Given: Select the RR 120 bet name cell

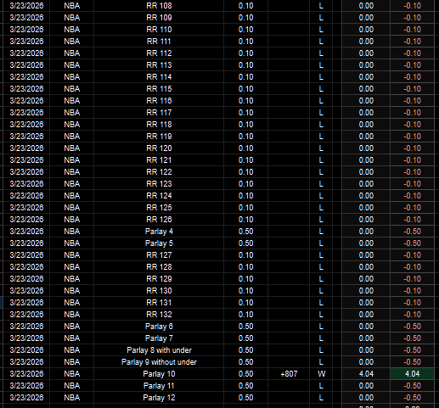Looking at the screenshot, I should click(x=159, y=148).
